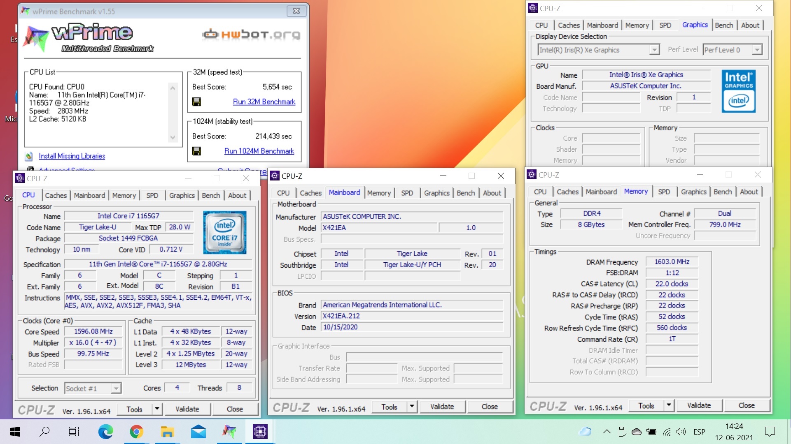Open the Socket #1 Selection dropdown
This screenshot has width=791, height=444.
93,388
